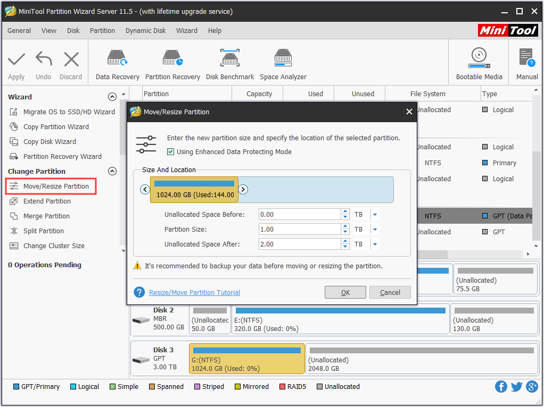Open unit dropdown for Unallocated Space After

(375, 244)
